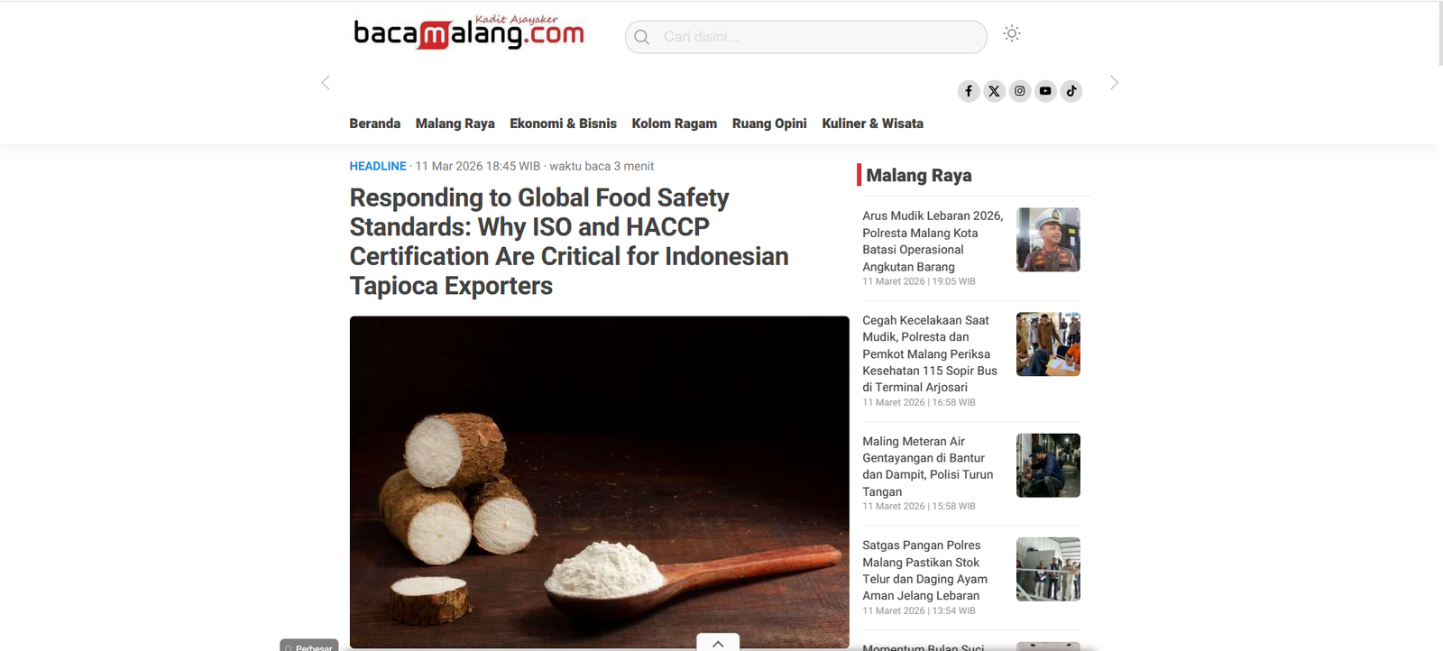1443x651 pixels.
Task: Open the Ekonomi & Bisnis menu
Action: coord(564,124)
